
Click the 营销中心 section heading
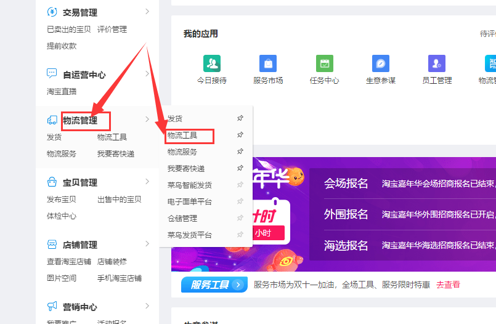tap(80, 307)
